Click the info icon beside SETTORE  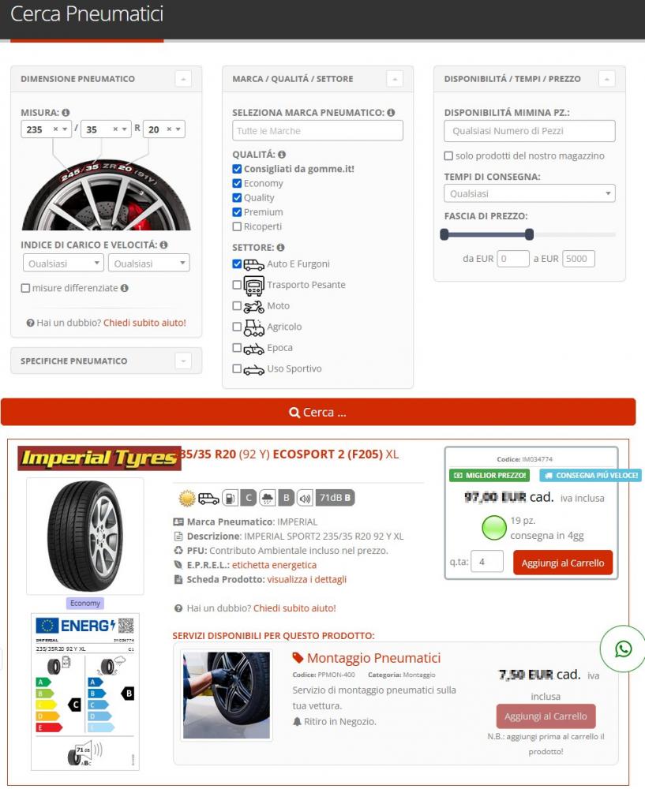click(x=280, y=248)
